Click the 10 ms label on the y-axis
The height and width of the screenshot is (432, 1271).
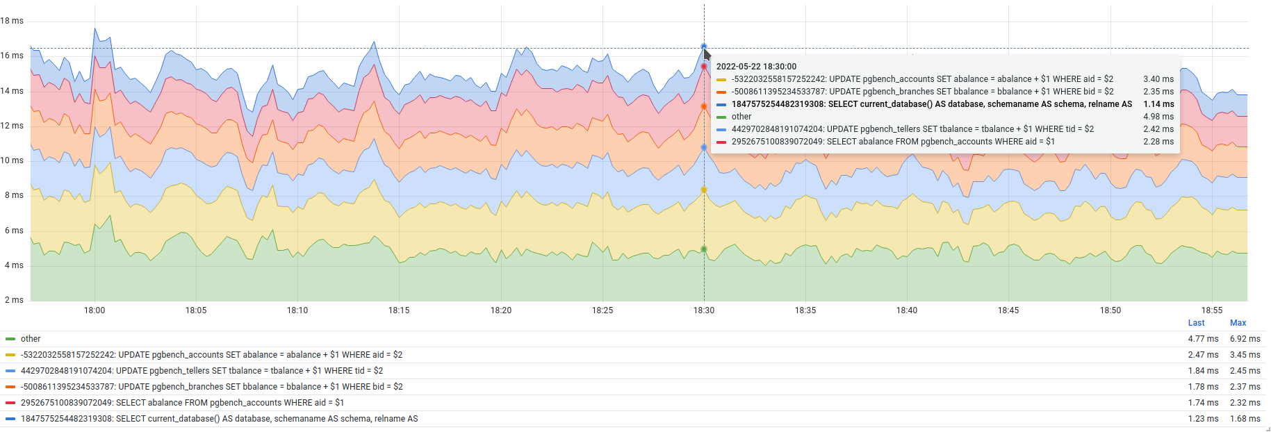[x=12, y=160]
